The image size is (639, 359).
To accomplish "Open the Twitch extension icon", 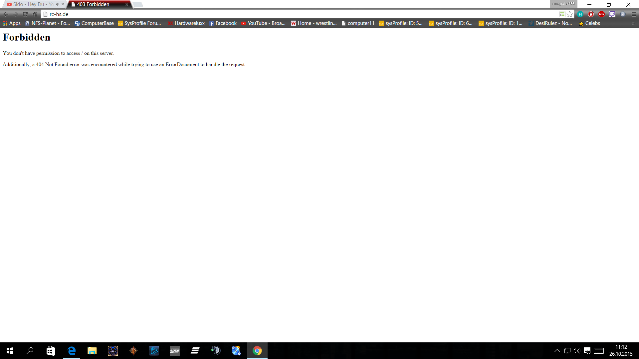I will coord(612,14).
